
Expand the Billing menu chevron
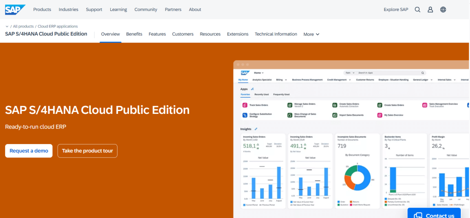[x=286, y=80]
